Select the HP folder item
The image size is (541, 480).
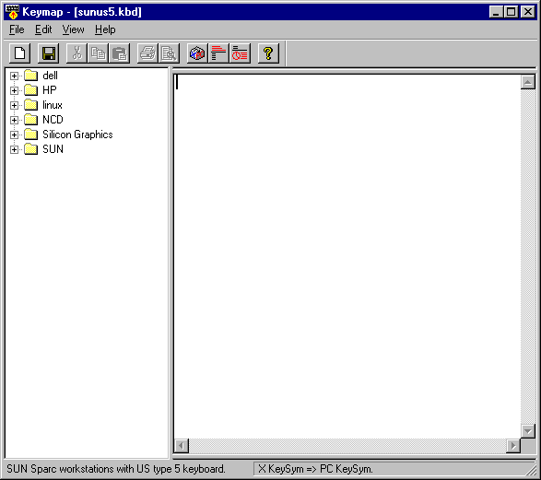(50, 90)
